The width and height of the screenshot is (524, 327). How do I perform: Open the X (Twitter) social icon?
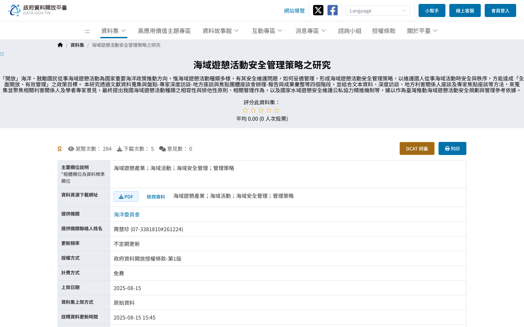318,10
